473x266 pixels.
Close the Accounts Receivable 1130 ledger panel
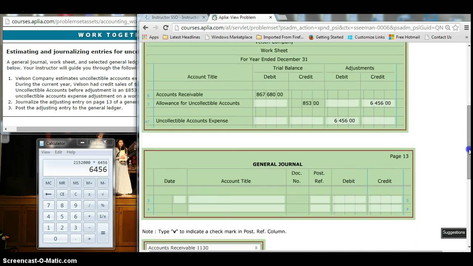256,248
